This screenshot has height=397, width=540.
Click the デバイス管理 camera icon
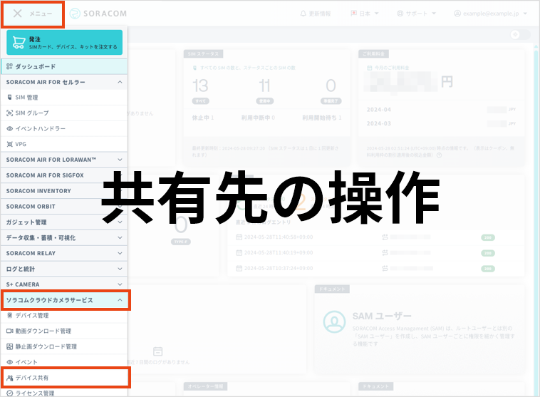[9, 316]
